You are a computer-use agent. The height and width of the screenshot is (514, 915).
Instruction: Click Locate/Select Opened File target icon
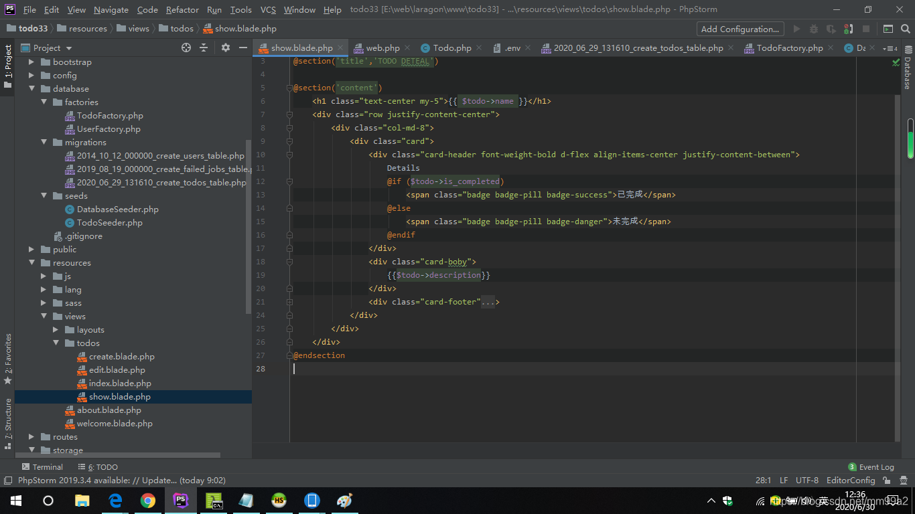tap(186, 48)
